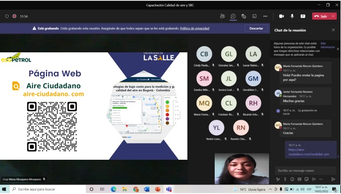Open the volume control in system tray
The height and width of the screenshot is (194, 341).
303,189
